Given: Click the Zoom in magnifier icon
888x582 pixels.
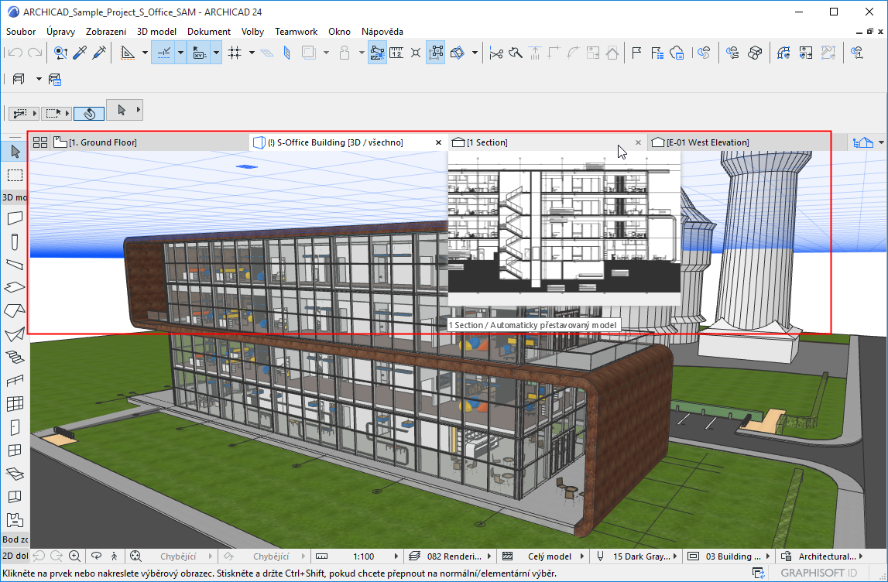Looking at the screenshot, I should tap(75, 556).
